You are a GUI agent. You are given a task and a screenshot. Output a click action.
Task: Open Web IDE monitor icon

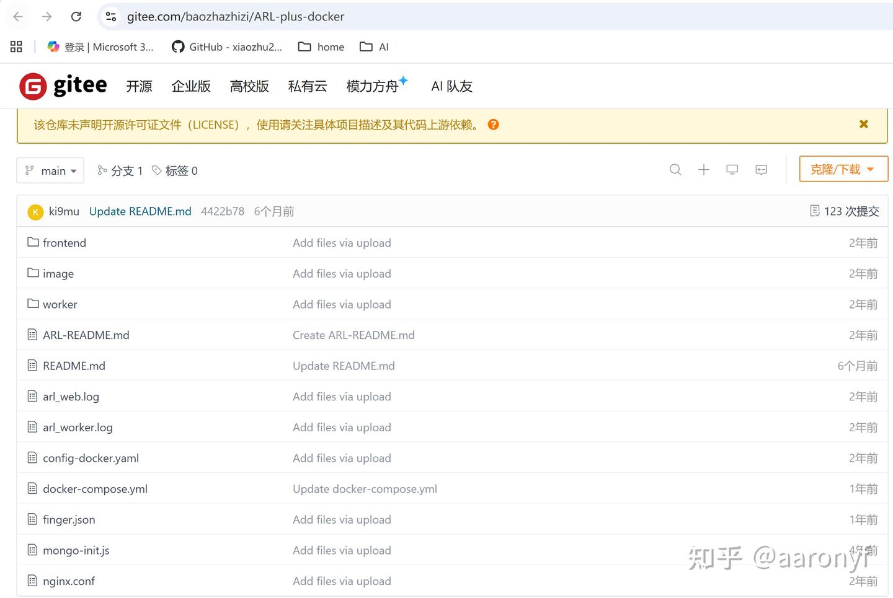(732, 170)
